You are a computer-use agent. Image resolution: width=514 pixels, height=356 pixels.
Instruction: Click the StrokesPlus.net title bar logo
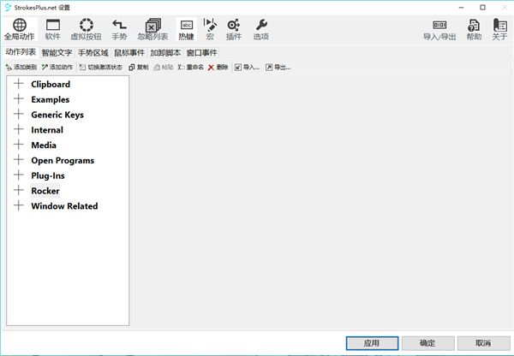click(x=8, y=7)
